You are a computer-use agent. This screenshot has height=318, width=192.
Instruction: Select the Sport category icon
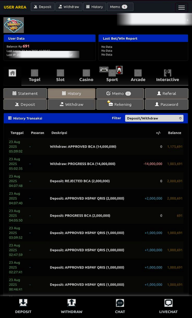click(112, 73)
